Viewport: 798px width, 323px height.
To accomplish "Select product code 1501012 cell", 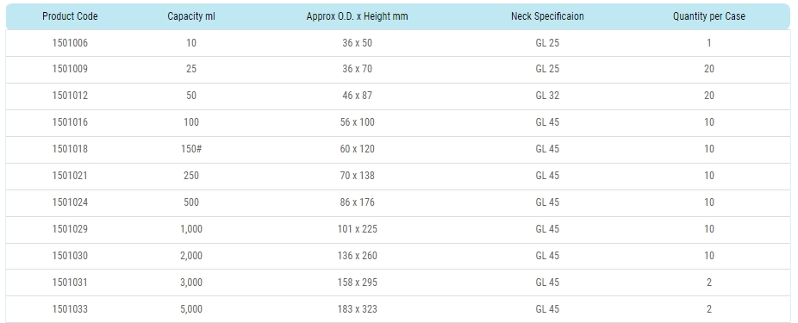I will pyautogui.click(x=70, y=96).
